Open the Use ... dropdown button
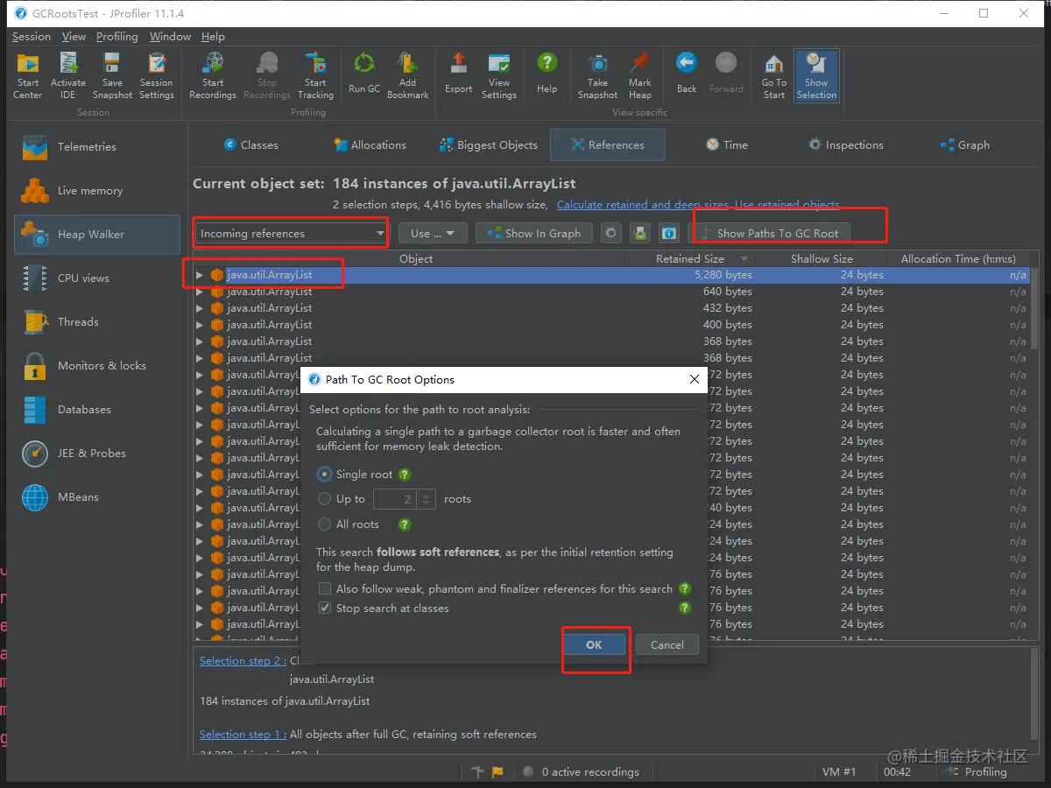 pos(433,234)
